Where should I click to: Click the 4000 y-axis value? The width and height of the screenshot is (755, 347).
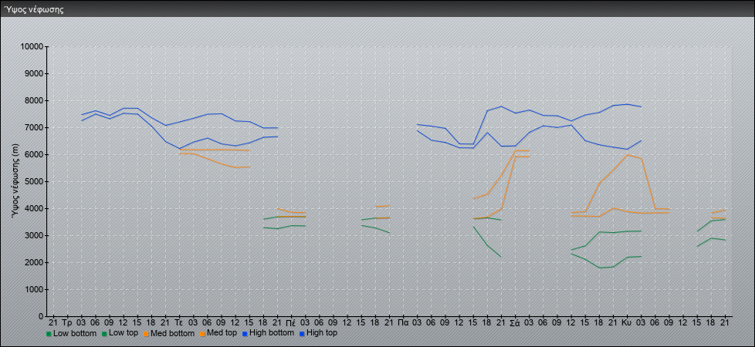pos(34,208)
